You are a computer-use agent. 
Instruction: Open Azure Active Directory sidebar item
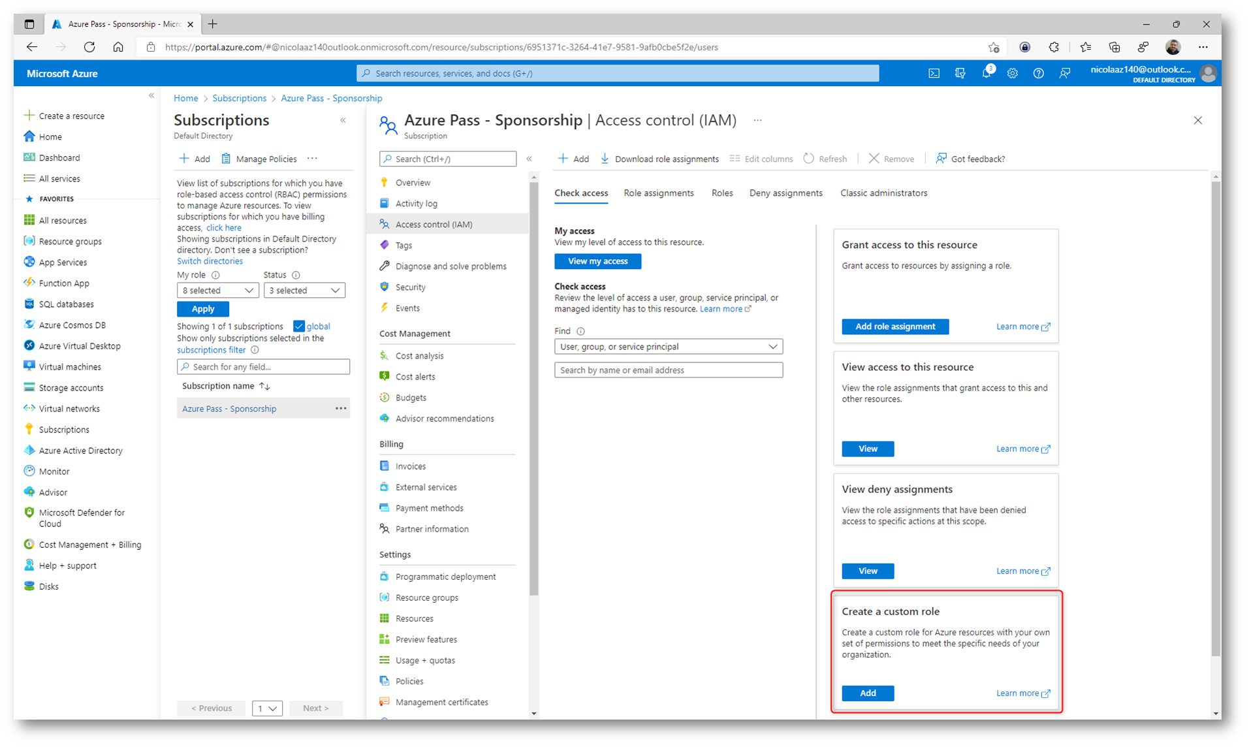coord(73,450)
